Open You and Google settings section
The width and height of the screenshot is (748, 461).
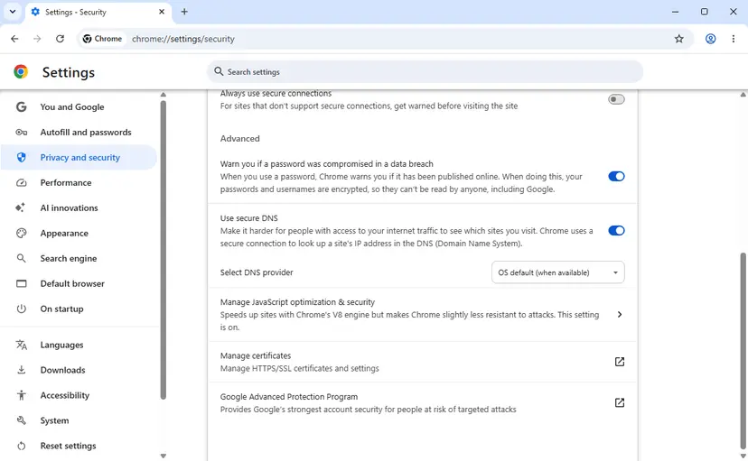tap(79, 106)
